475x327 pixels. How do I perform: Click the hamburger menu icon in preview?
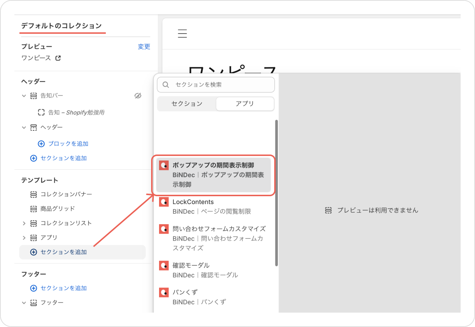coord(182,34)
